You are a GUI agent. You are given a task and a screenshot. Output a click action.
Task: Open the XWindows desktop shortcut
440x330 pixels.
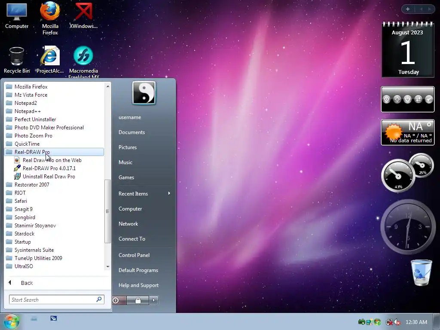point(83,15)
